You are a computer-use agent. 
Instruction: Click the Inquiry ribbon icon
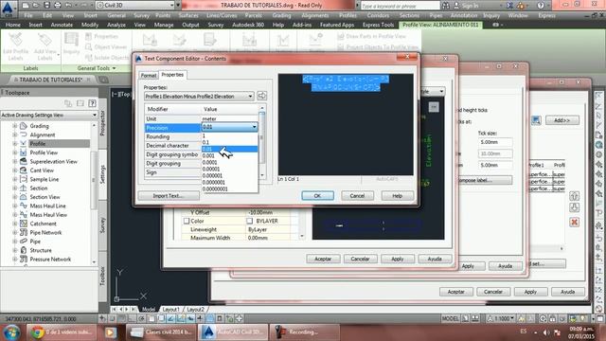click(x=72, y=40)
